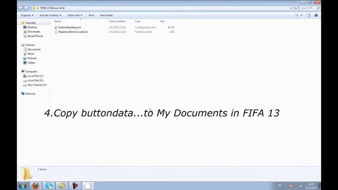Screen dimensions: 338x190
Task: Open the blank document taskbar item
Action: [88, 186]
